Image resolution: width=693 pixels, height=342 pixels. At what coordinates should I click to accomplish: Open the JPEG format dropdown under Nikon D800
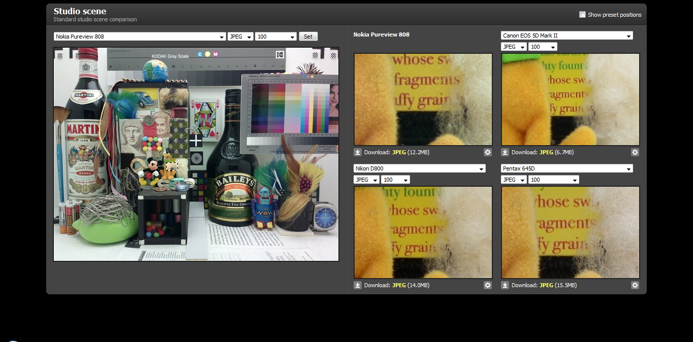click(x=366, y=180)
